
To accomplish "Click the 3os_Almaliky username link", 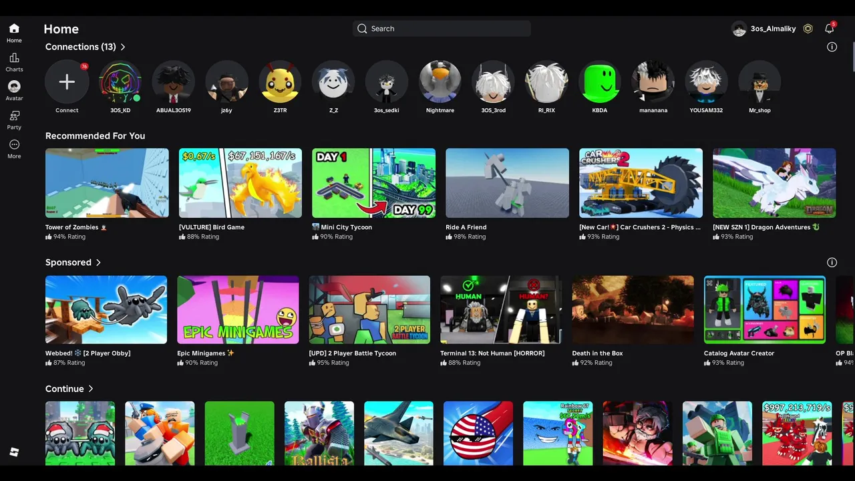I will (x=773, y=29).
